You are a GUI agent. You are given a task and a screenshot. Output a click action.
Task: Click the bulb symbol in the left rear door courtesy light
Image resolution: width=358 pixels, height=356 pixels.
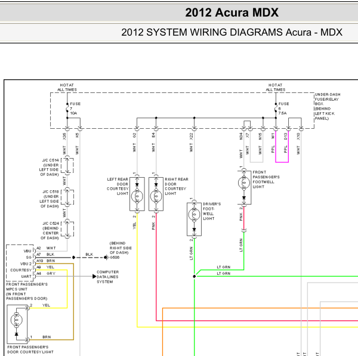137,196
